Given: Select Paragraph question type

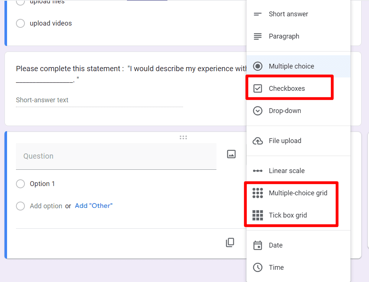Looking at the screenshot, I should coord(298,36).
